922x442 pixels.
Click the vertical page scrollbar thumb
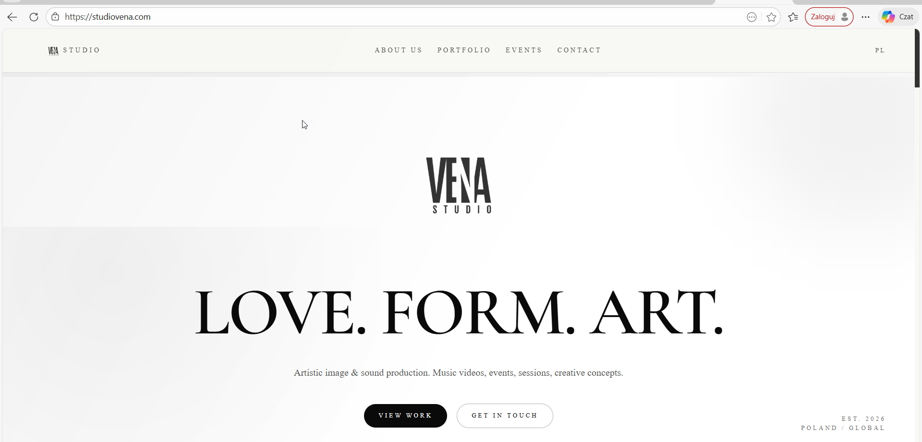click(917, 58)
